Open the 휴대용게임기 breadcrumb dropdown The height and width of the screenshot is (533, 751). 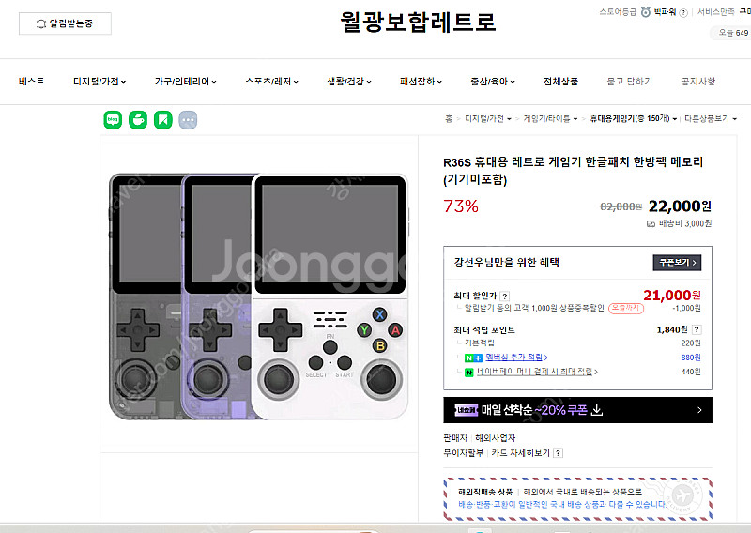tap(674, 119)
